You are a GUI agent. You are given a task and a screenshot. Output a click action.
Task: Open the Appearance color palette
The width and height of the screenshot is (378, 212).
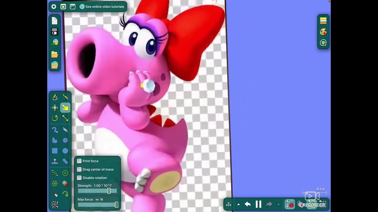tap(323, 32)
